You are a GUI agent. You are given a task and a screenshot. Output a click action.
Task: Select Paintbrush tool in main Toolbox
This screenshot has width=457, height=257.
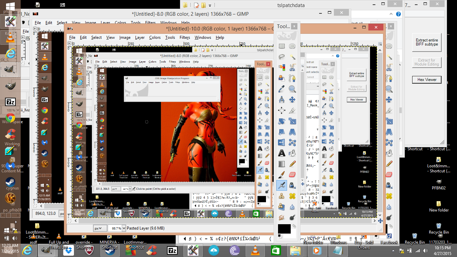click(282, 175)
